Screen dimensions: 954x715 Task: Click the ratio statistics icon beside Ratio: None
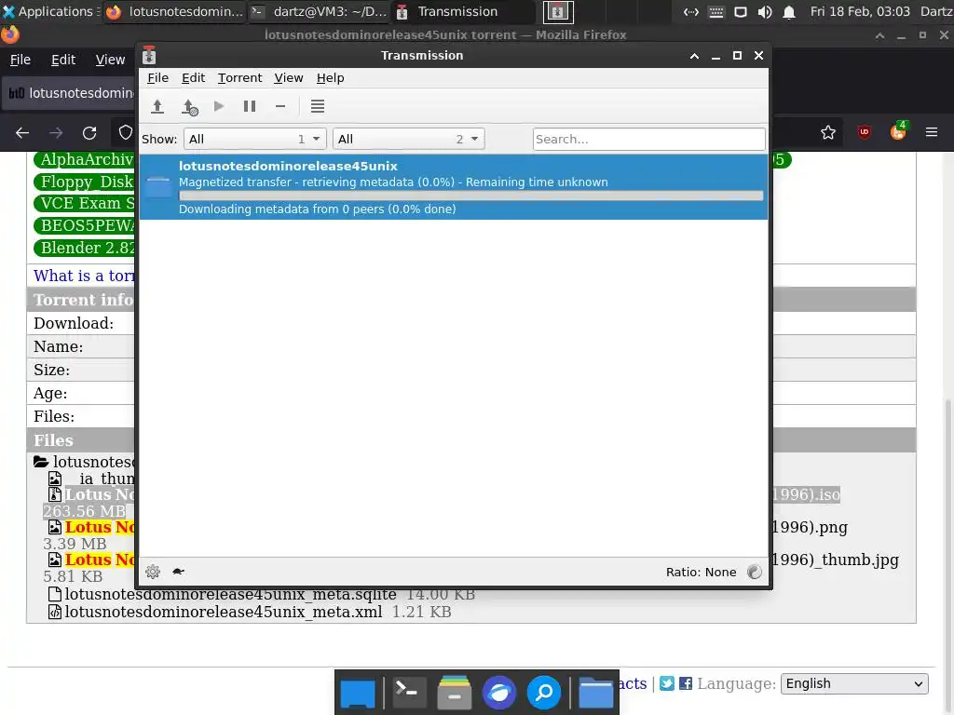click(755, 572)
